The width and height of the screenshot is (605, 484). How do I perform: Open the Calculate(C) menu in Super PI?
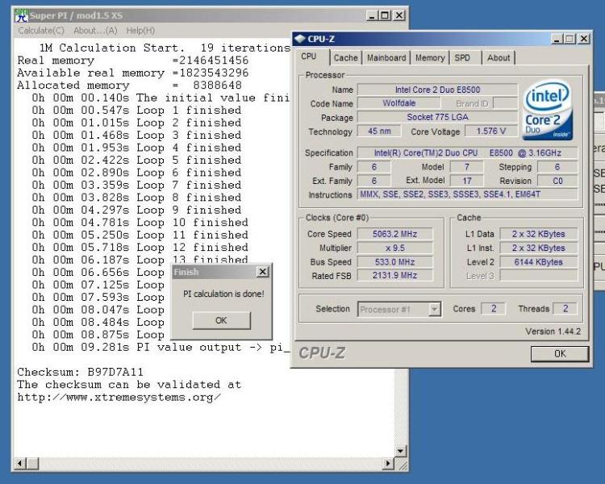(x=41, y=31)
